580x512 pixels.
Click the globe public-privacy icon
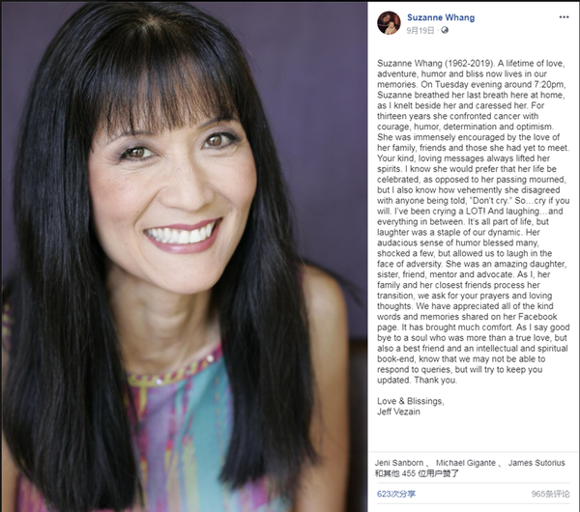(x=445, y=30)
